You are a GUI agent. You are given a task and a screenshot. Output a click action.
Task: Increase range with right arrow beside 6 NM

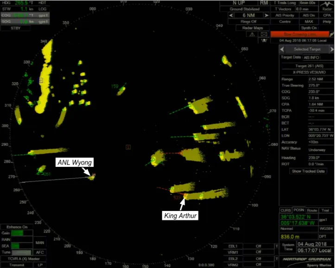pos(266,15)
